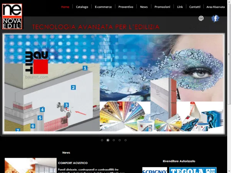The height and width of the screenshot is (173, 231).
Task: Open the email contact @ icon
Action: pos(201,18)
